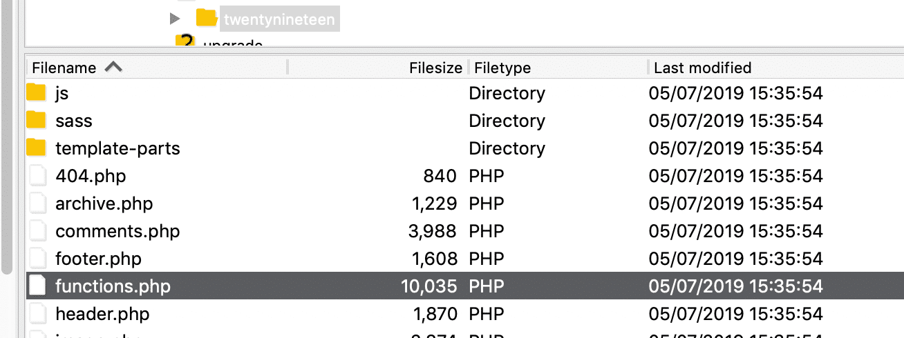Sort files by Filesize column
904x338 pixels.
(x=435, y=68)
